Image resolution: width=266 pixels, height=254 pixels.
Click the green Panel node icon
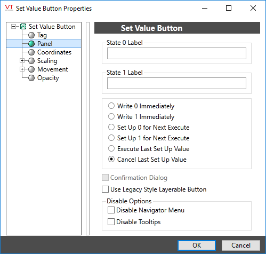(x=31, y=44)
